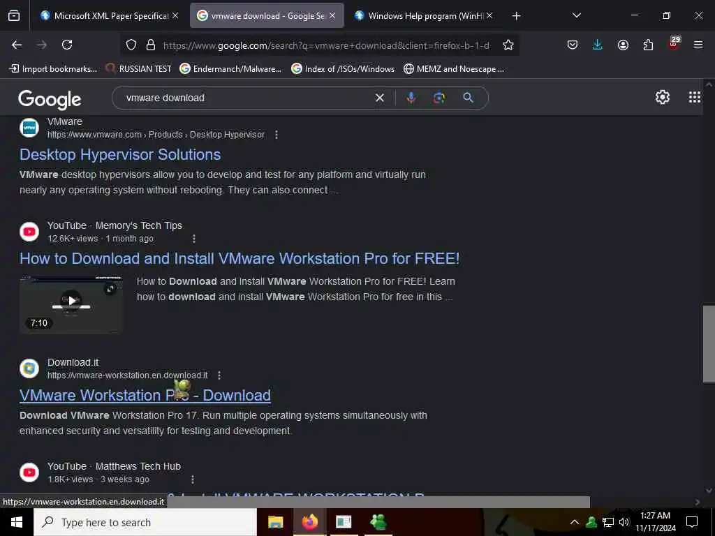Open Index of /ISOs/Windows bookmark
Viewport: 715px width, 536px height.
click(343, 69)
